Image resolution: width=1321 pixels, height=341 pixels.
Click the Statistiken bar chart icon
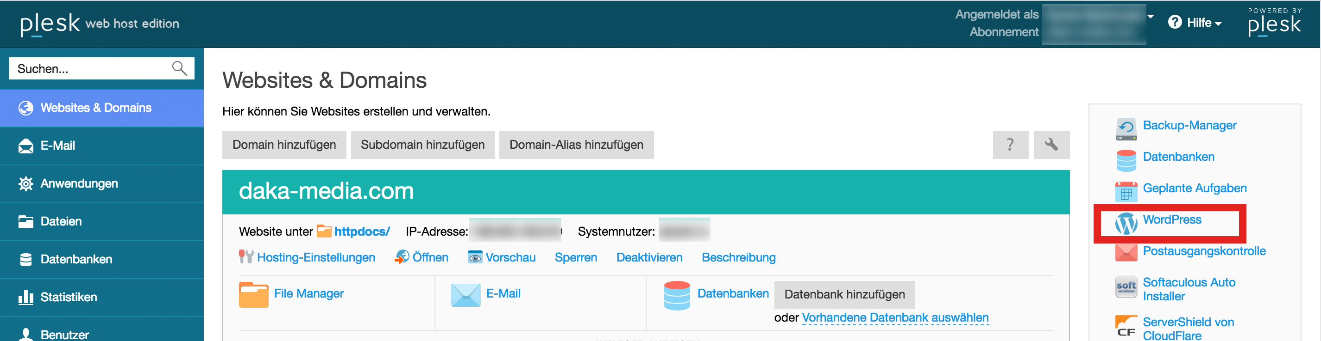point(25,297)
